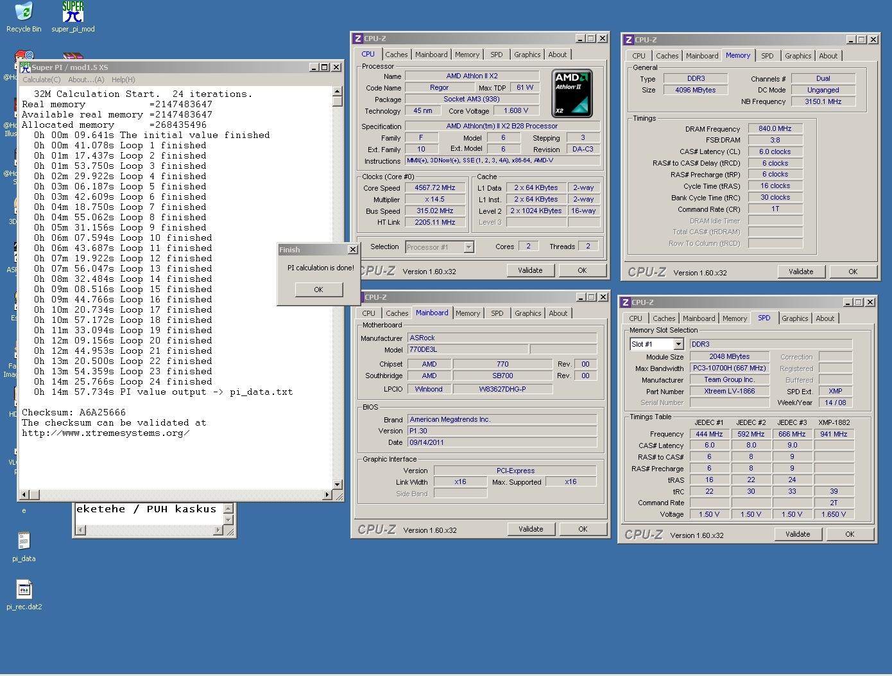Click OK in the SPD window
Viewport: 892px width, 676px height.
tap(850, 534)
